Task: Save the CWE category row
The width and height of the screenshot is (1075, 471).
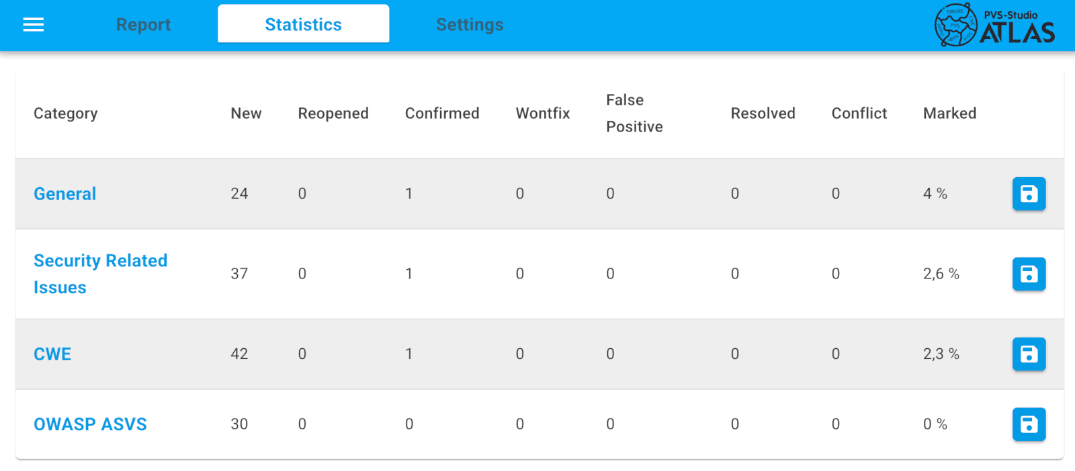Action: click(x=1029, y=354)
